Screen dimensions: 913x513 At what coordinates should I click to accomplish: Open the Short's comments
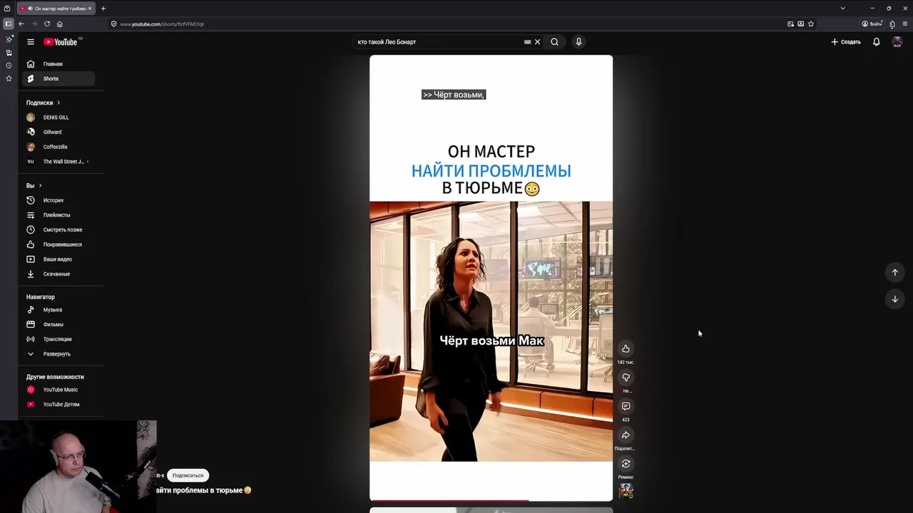pos(626,406)
